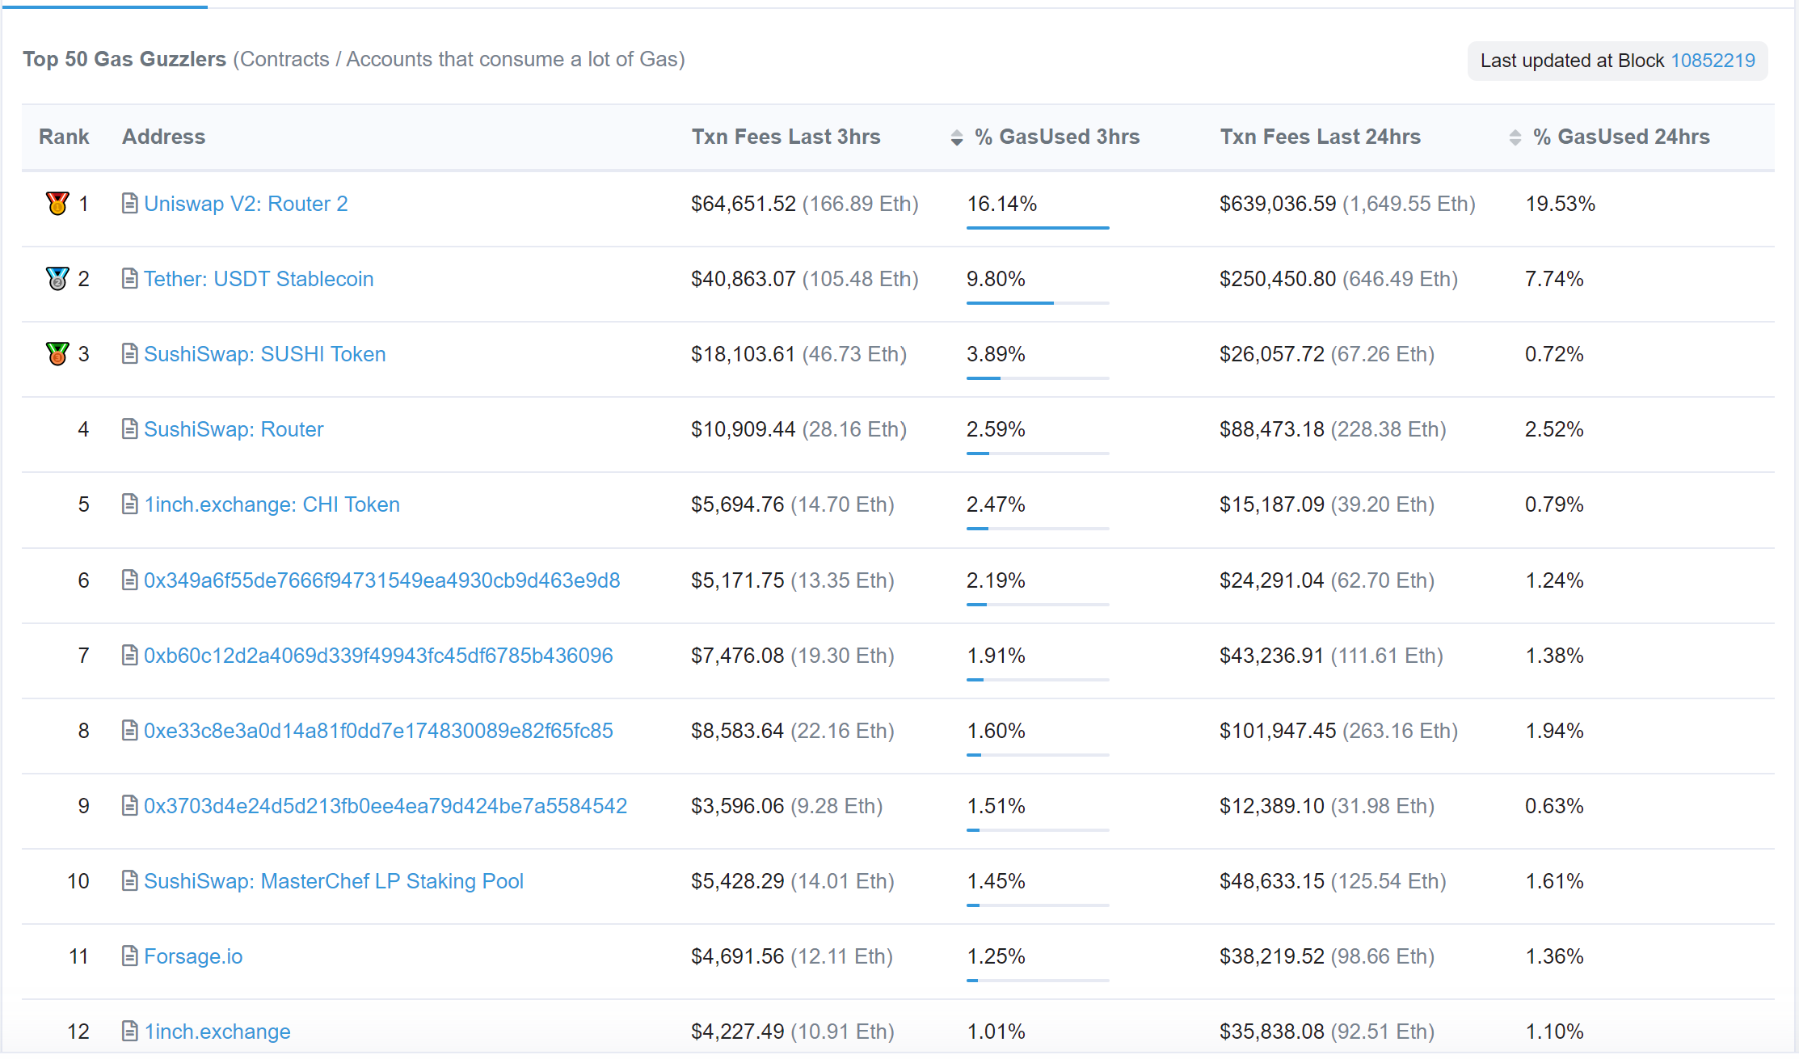
Task: Open address 0xb60c12d2a4069d339f49943fc45df6785b436096
Action: click(x=378, y=656)
